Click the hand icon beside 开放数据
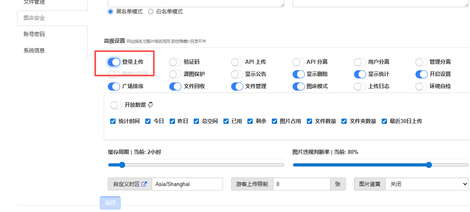Image resolution: width=470 pixels, height=212 pixels. point(150,105)
